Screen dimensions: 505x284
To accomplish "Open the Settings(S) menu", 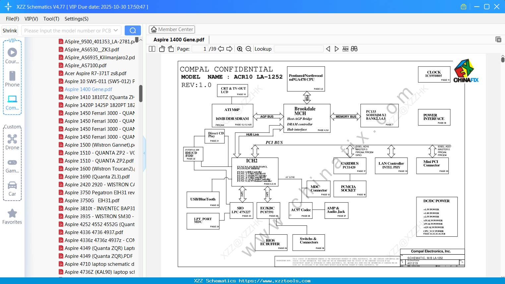I will coord(77,19).
